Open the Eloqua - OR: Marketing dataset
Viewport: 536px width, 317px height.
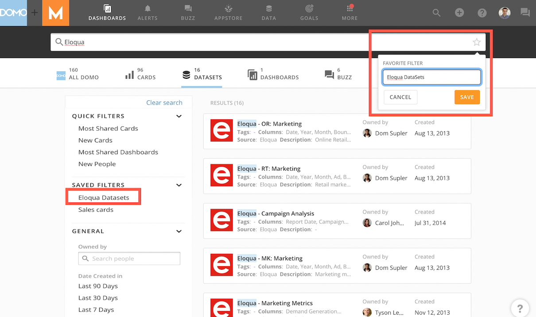(x=269, y=124)
